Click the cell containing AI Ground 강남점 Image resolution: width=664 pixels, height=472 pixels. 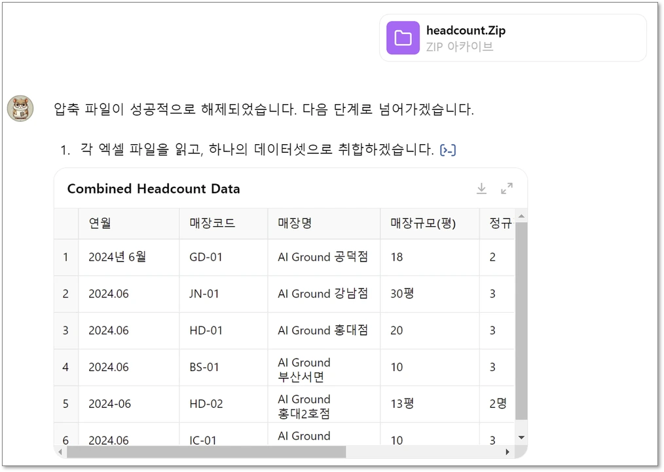pos(324,294)
